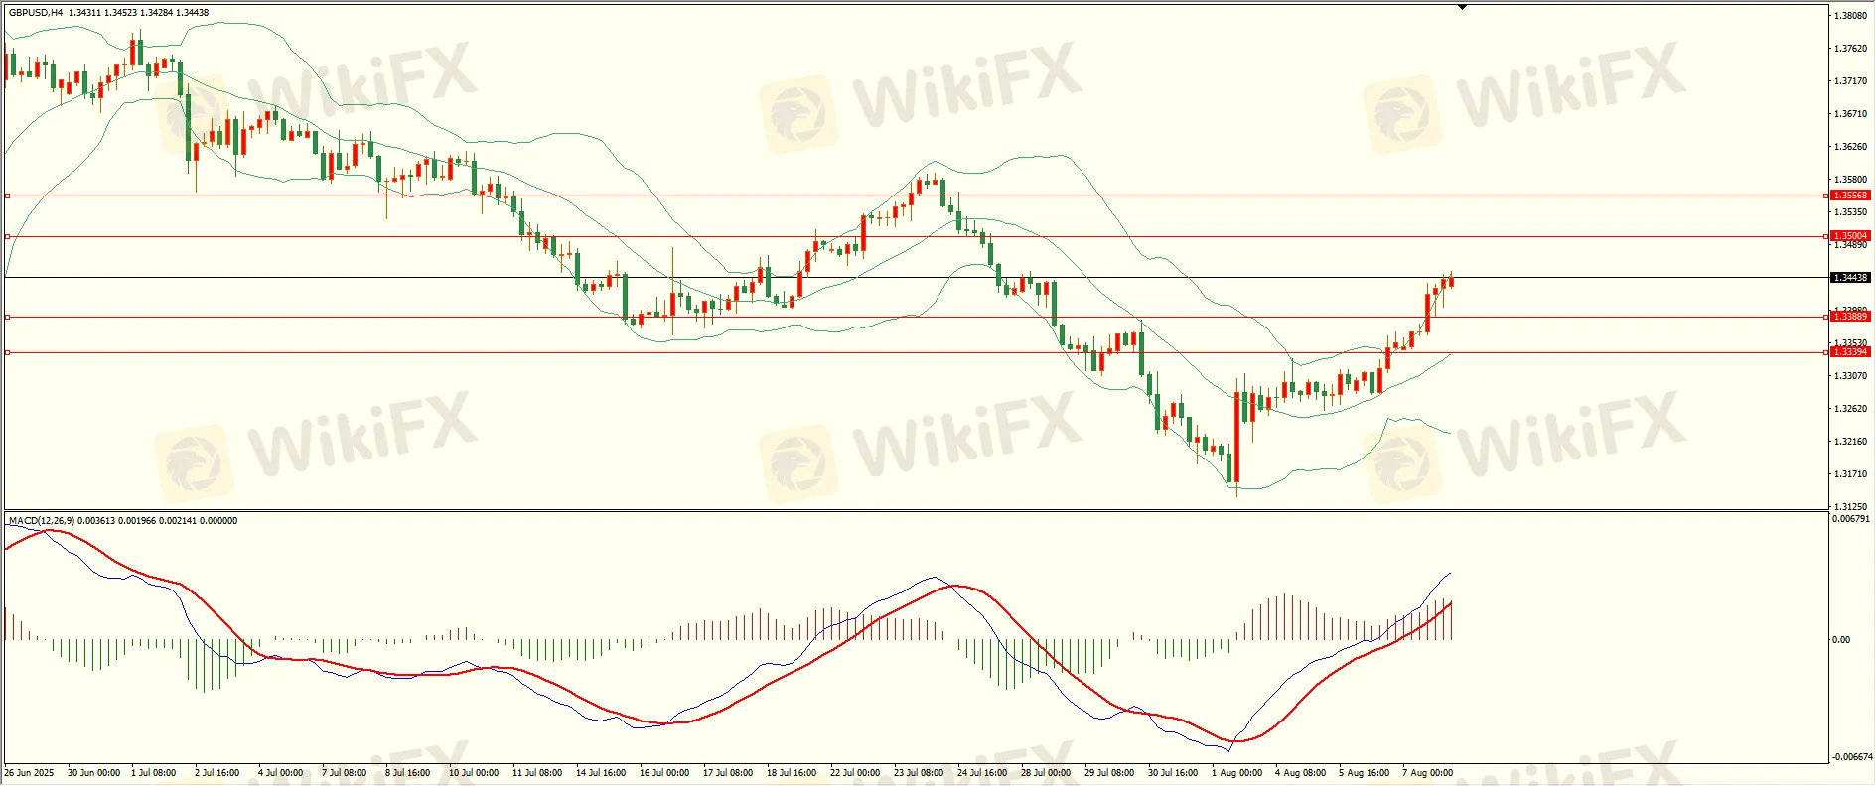The height and width of the screenshot is (786, 1876).
Task: Click the 17 Jul 08:00 time label
Action: (x=728, y=773)
